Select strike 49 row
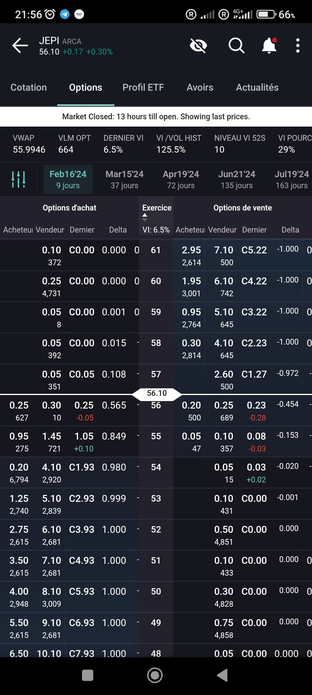The image size is (312, 695). [156, 628]
